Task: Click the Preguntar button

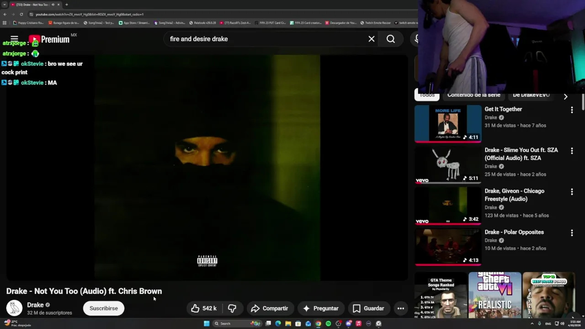Action: point(320,308)
